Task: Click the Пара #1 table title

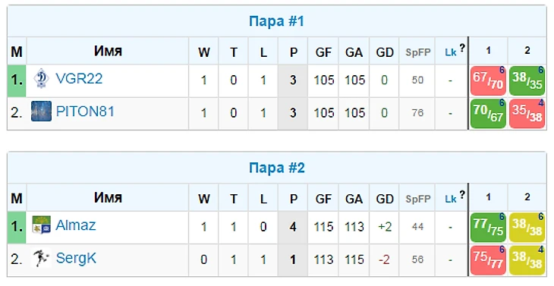Action: point(277,21)
